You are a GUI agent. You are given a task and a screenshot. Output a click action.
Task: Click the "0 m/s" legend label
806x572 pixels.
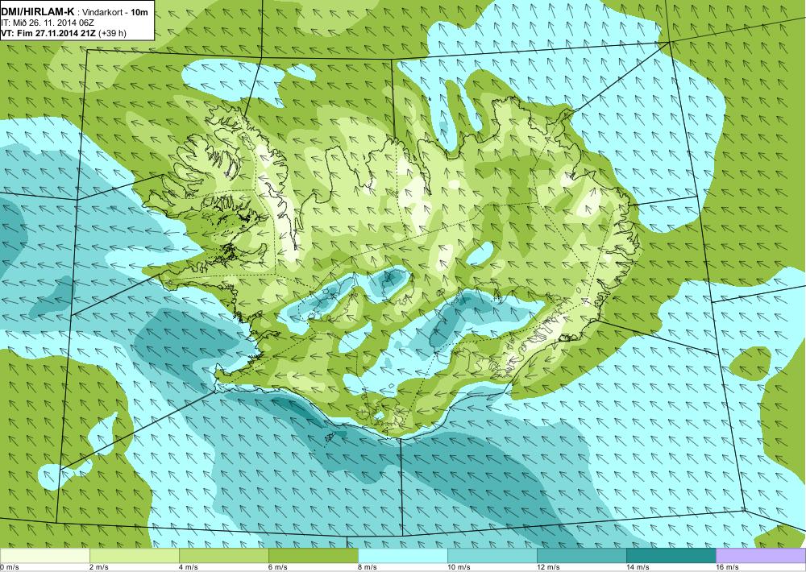[x=10, y=567]
